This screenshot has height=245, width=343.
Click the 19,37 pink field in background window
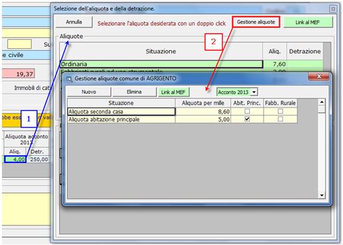[18, 74]
